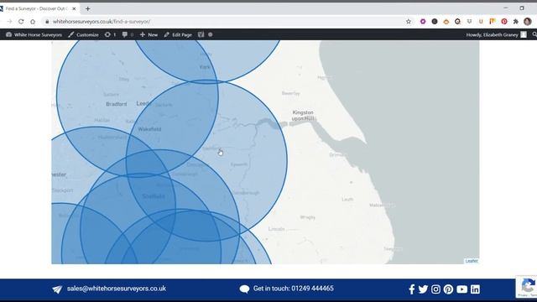
Task: Click the grey status dot in the admin bar
Action: pos(211,34)
